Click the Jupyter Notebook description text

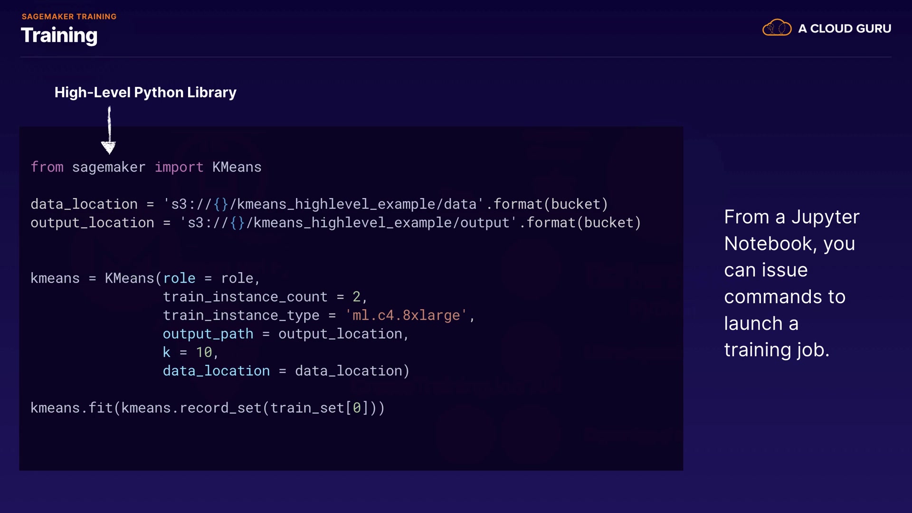pyautogui.click(x=791, y=283)
